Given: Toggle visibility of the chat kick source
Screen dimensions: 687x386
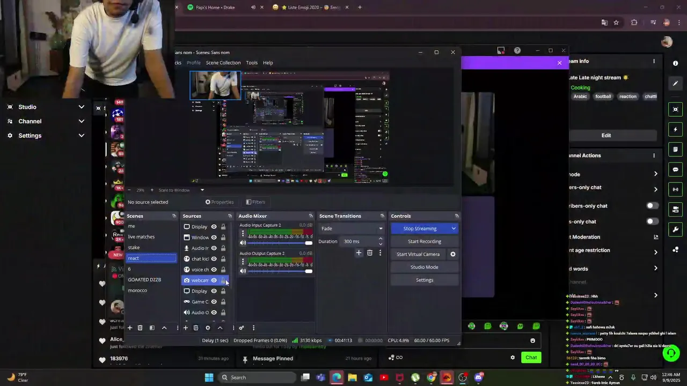Looking at the screenshot, I should point(214,259).
